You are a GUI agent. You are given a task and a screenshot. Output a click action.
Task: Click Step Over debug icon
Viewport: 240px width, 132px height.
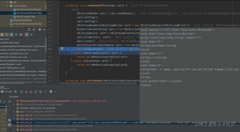tap(22, 91)
